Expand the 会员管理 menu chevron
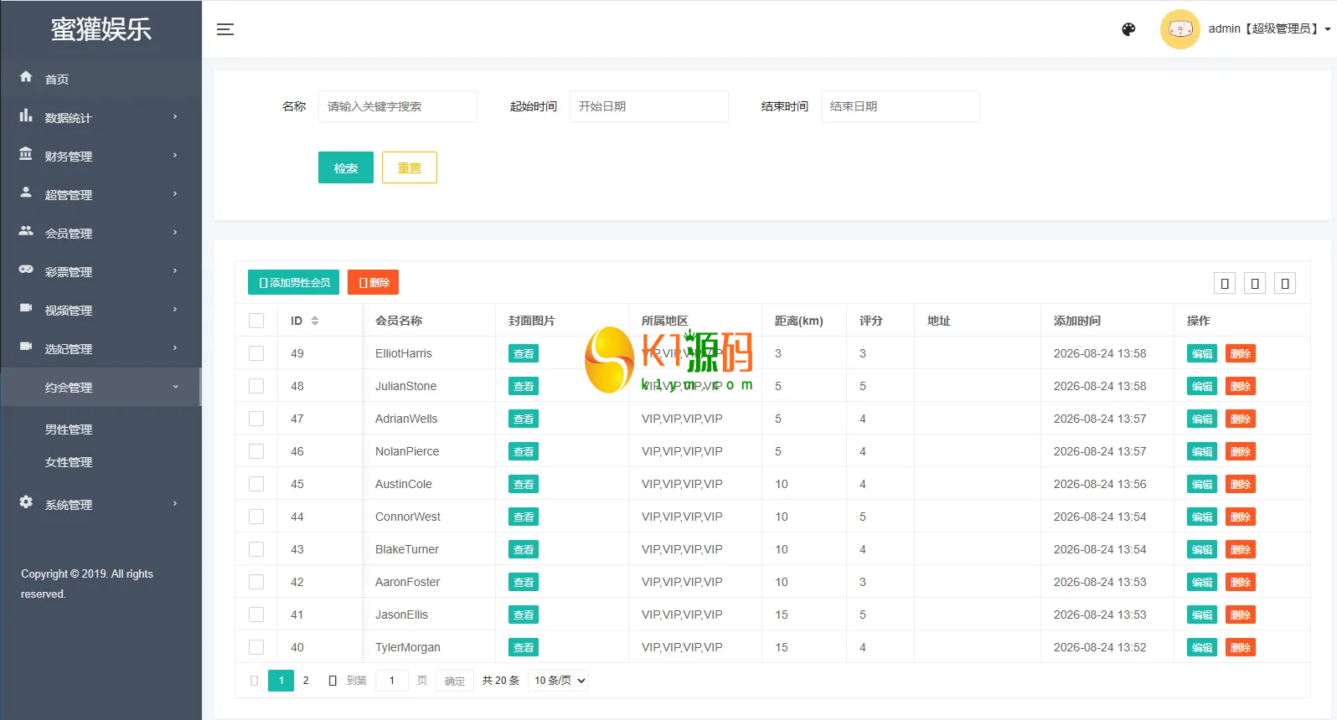Screen dimensions: 1337x720 pyautogui.click(x=175, y=232)
